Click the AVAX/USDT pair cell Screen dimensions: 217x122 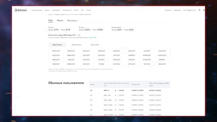[x=56, y=60]
